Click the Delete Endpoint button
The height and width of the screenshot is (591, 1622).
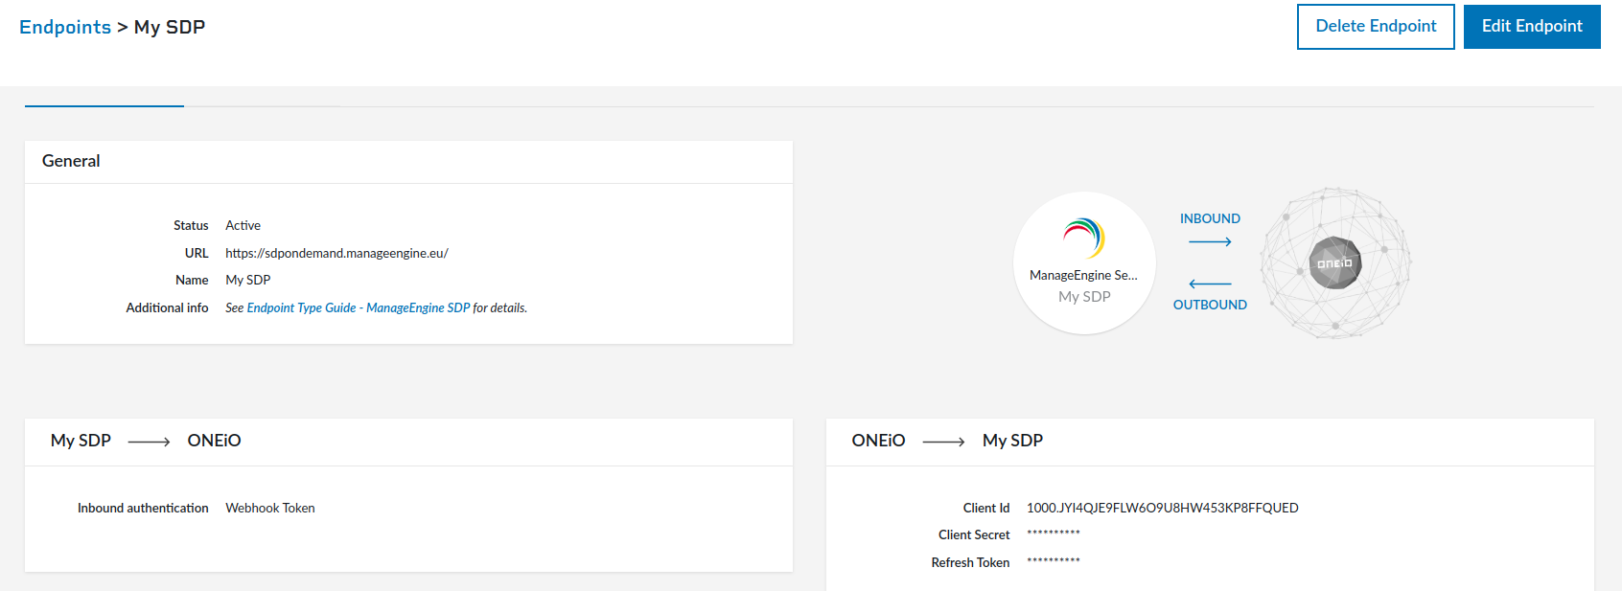[1376, 26]
